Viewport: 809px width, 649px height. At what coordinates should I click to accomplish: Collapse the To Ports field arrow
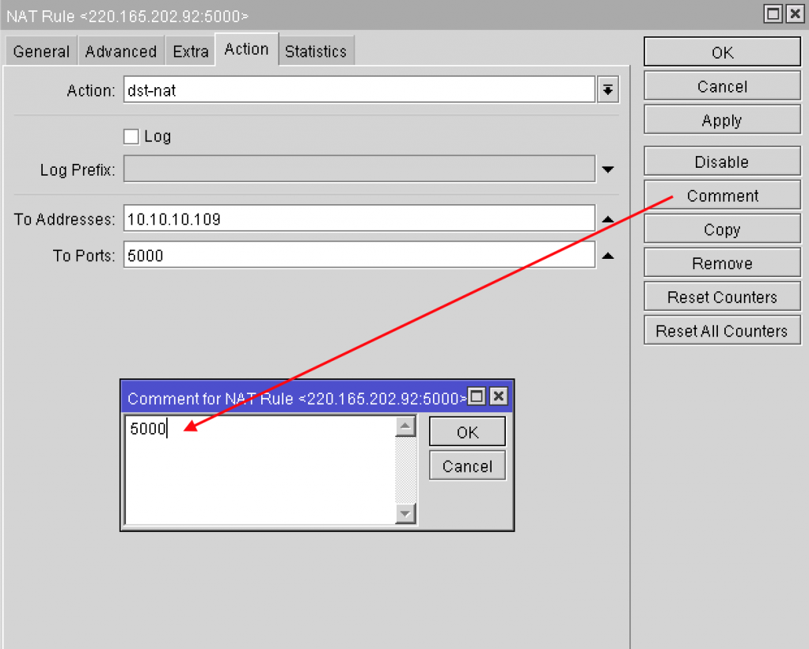607,256
